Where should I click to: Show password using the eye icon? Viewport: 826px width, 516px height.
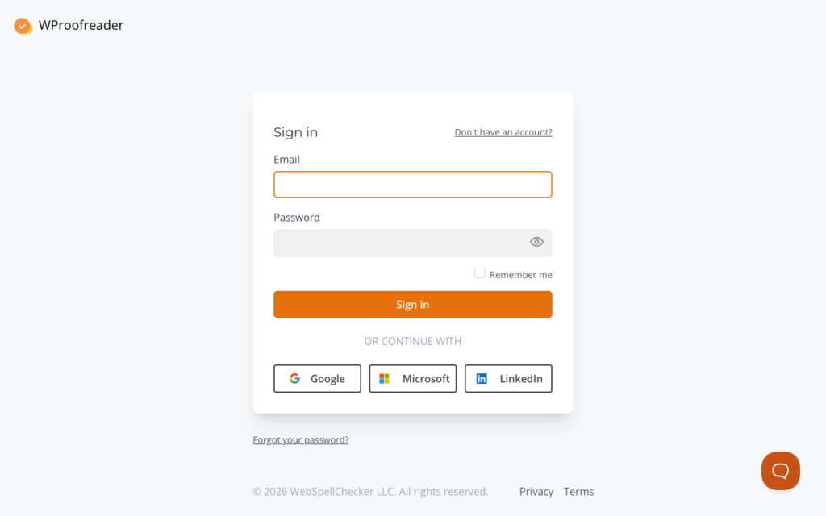coord(536,242)
